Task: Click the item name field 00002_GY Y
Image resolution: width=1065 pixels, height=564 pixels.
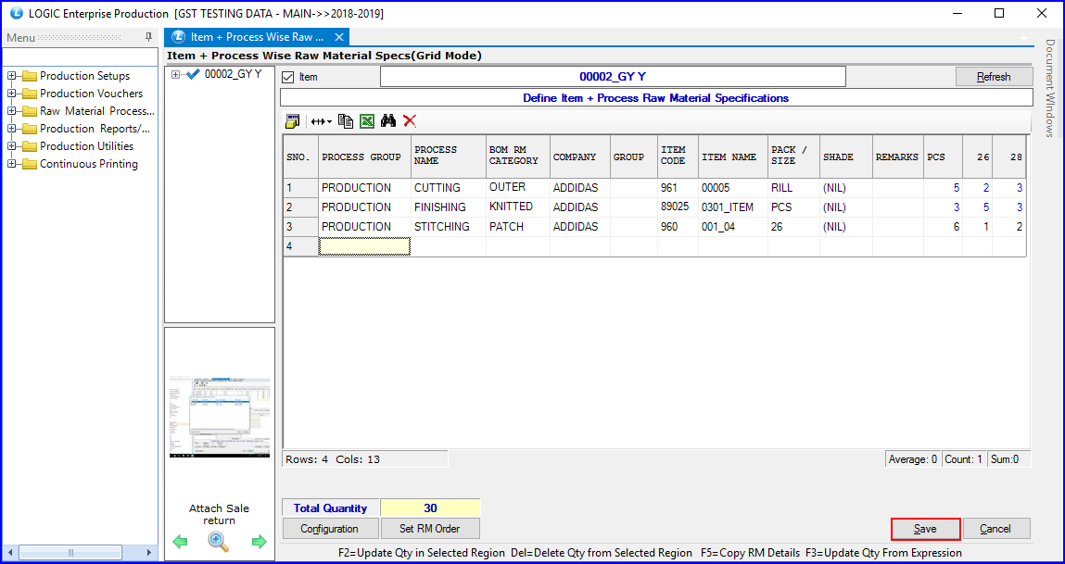Action: click(613, 77)
